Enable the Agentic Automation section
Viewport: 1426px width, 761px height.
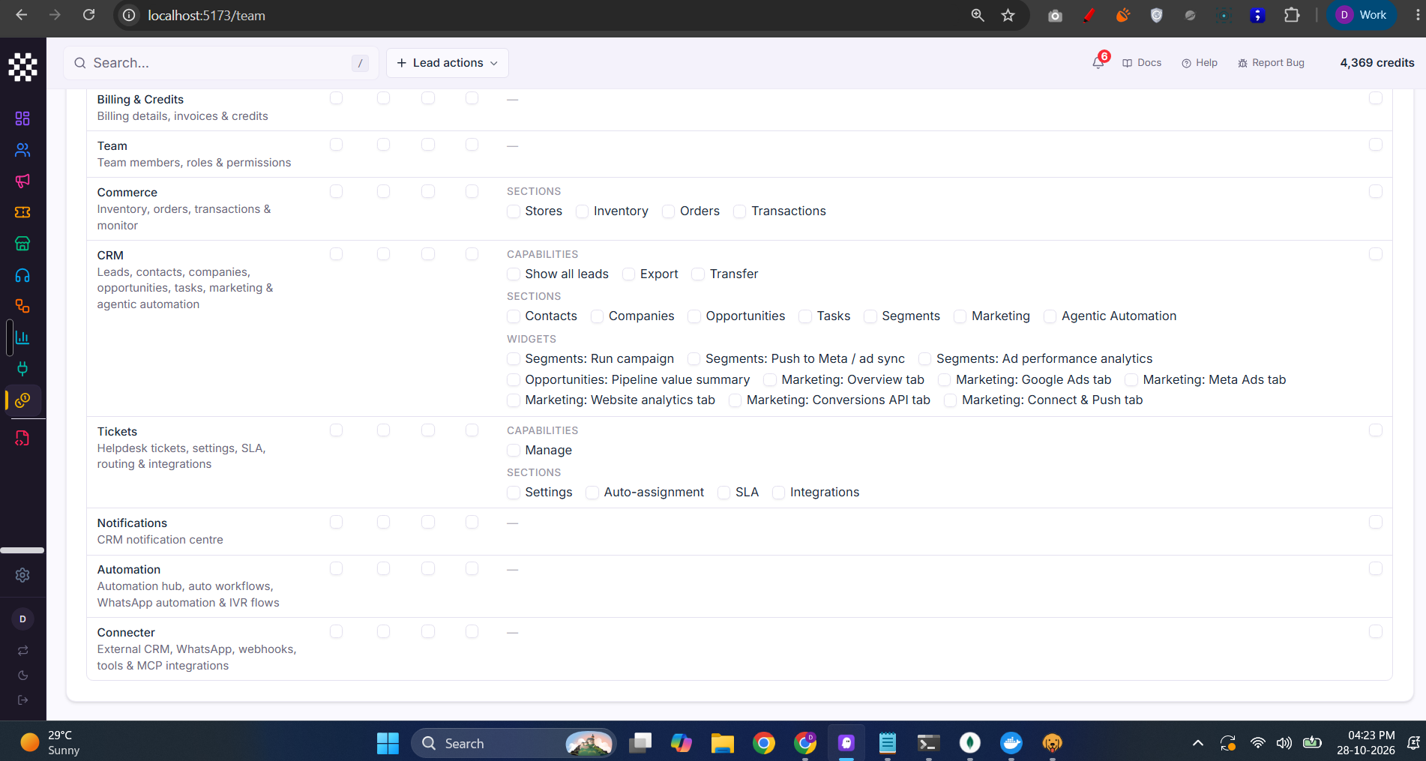tap(1050, 316)
